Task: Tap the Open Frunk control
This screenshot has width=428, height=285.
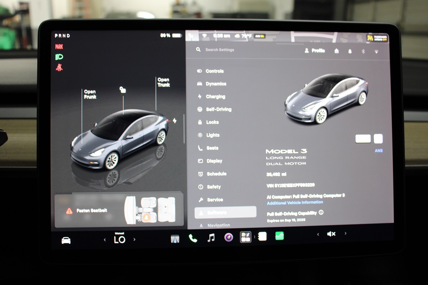Action: pos(90,94)
